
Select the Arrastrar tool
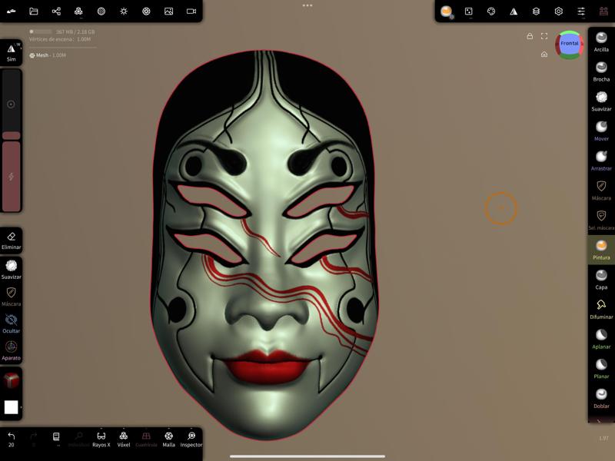[x=601, y=161]
